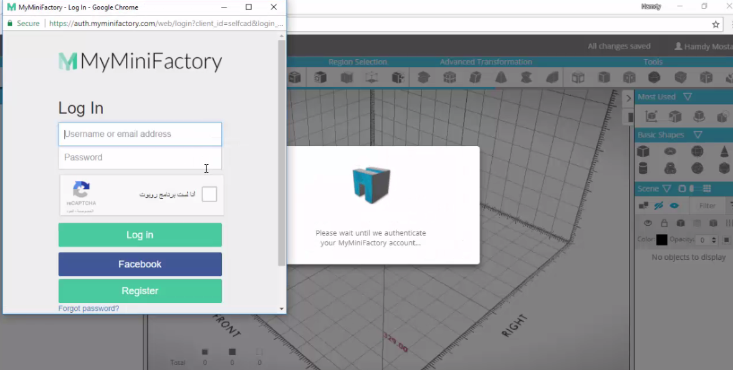Viewport: 733px width, 370px height.
Task: Submit with the green Log in button
Action: tap(140, 234)
